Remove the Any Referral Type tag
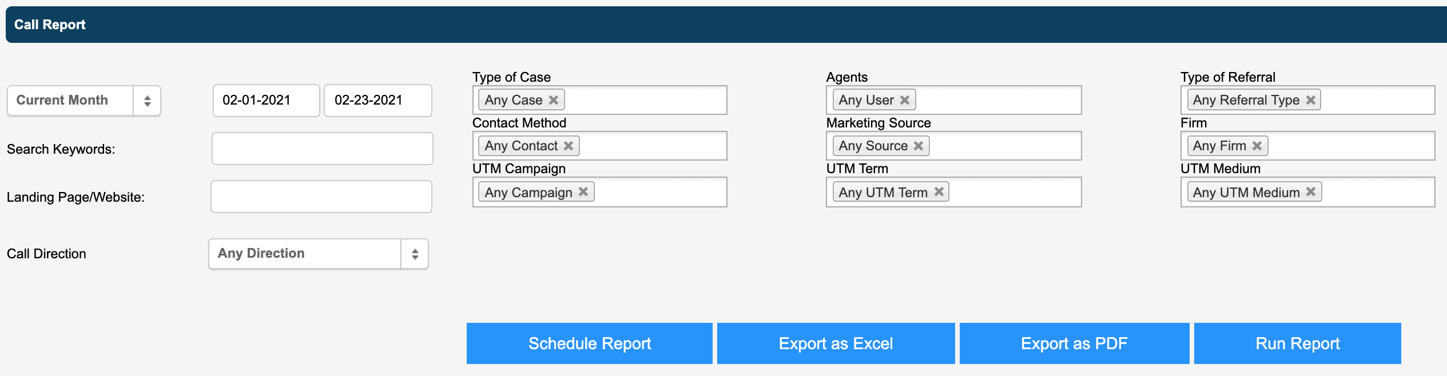The width and height of the screenshot is (1447, 376). point(1310,100)
